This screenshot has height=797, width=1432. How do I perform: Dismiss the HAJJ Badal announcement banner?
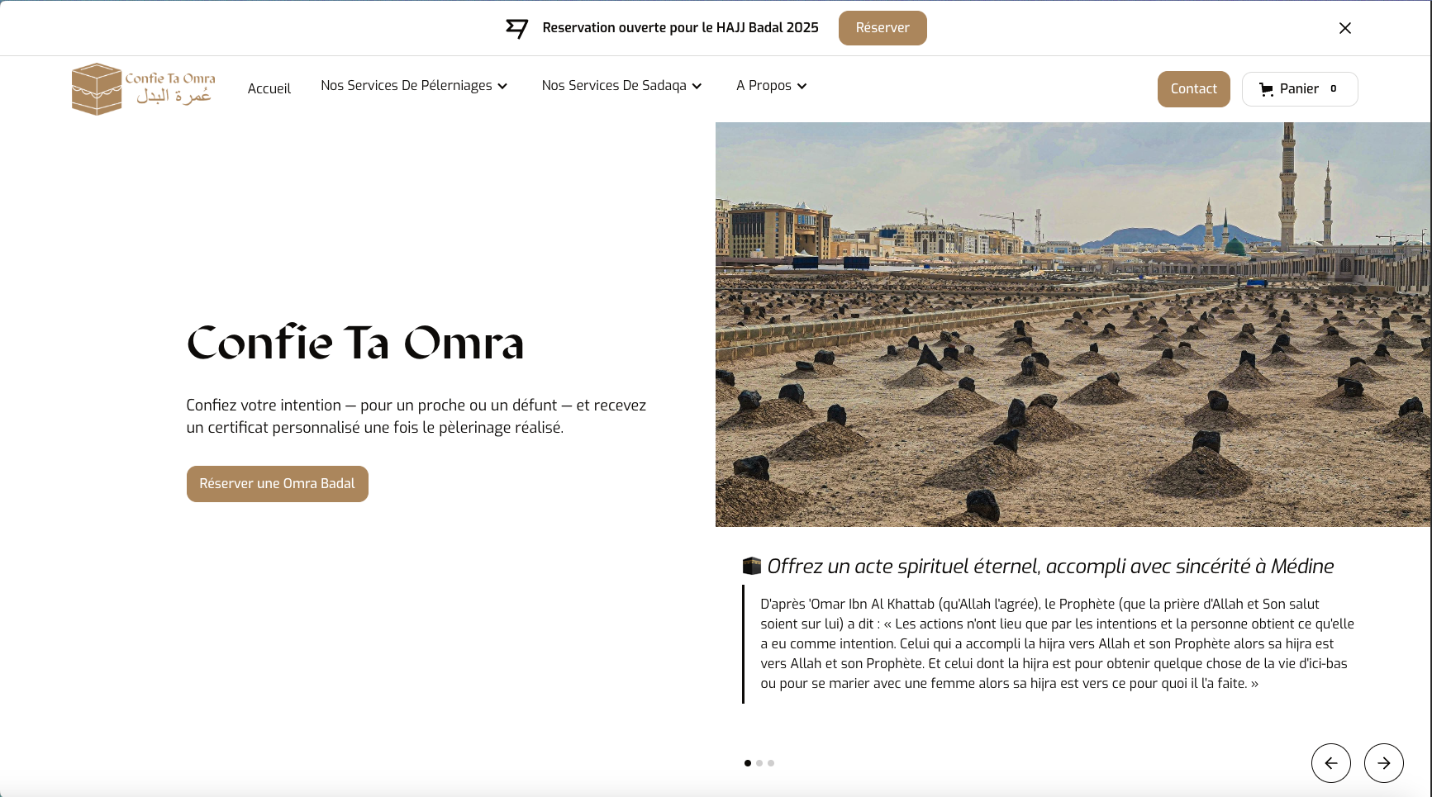coord(1344,28)
